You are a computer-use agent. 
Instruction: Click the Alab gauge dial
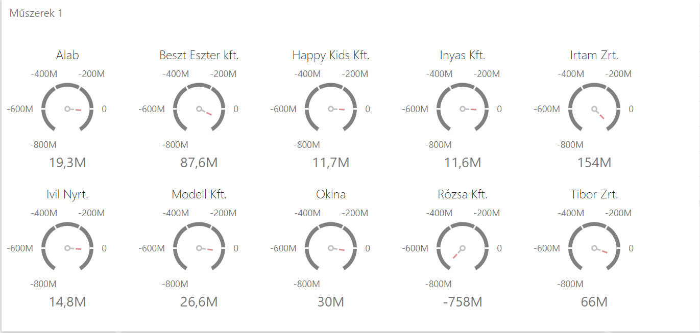pyautogui.click(x=67, y=109)
